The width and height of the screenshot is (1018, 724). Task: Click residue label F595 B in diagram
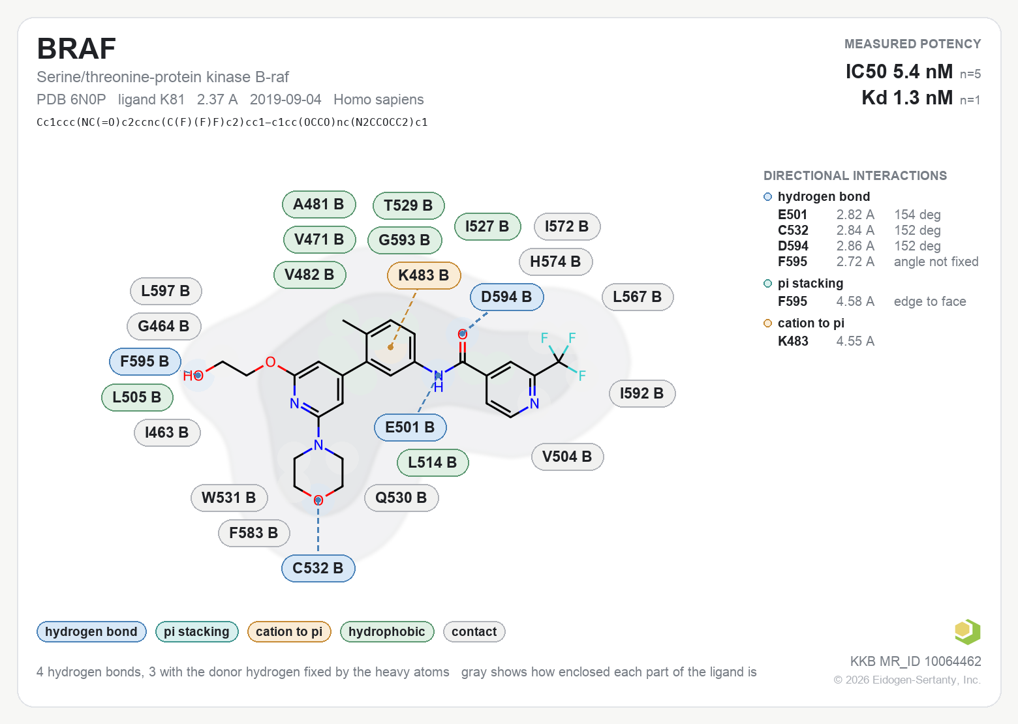[x=145, y=362]
